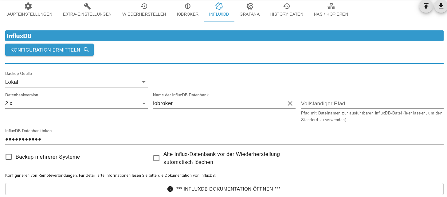Click the download arrow icon button
Screen dimensions: 447x197
(441, 6)
